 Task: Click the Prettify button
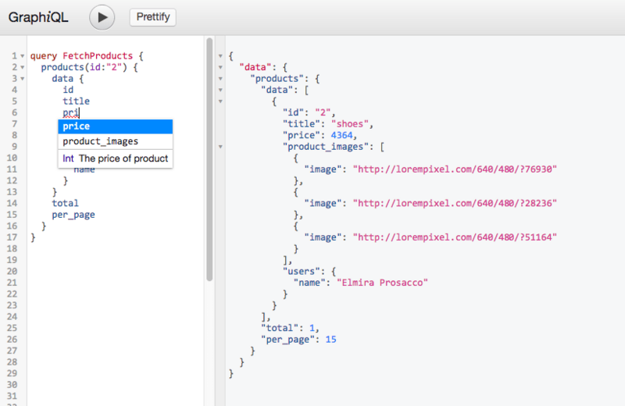click(152, 17)
